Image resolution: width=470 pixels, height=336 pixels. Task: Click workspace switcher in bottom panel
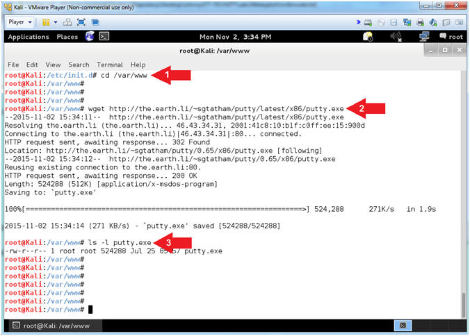click(403, 326)
